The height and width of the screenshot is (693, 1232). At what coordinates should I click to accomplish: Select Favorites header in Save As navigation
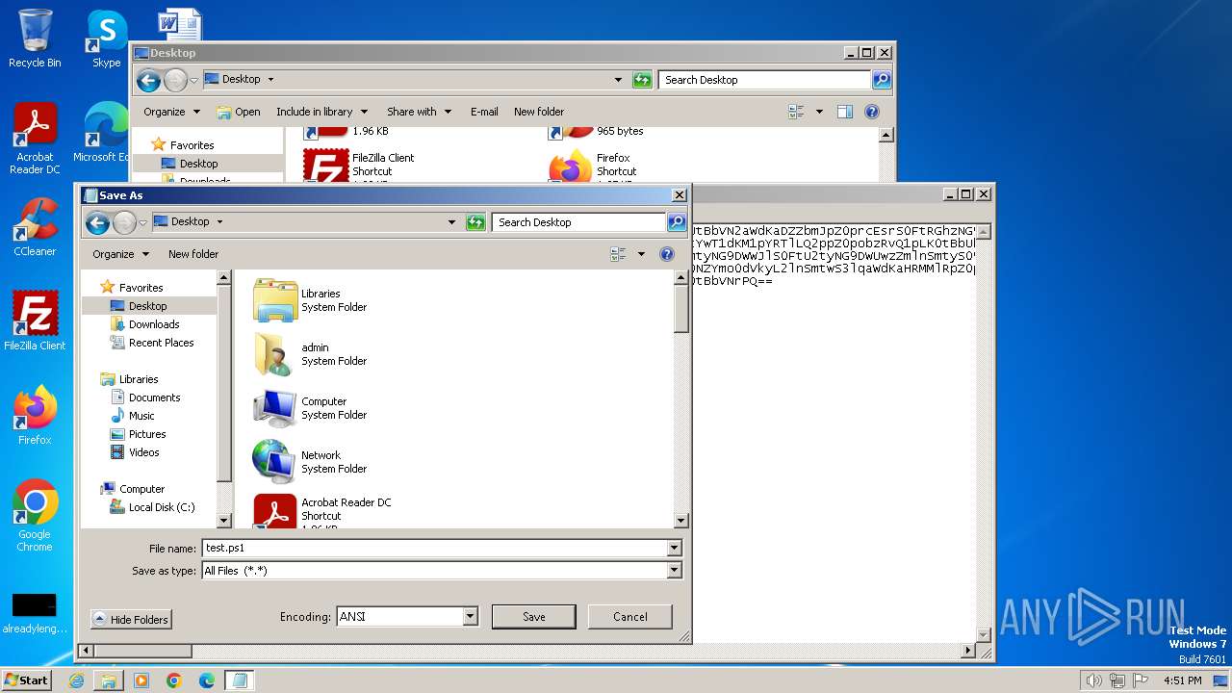point(141,288)
